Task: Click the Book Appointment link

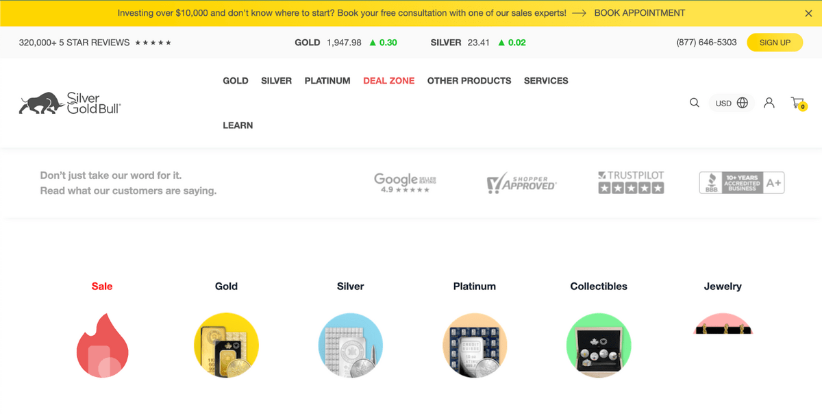Action: tap(640, 13)
